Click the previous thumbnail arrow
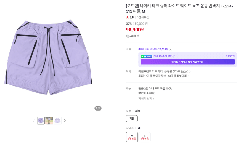245x146 pixels. click(34, 120)
